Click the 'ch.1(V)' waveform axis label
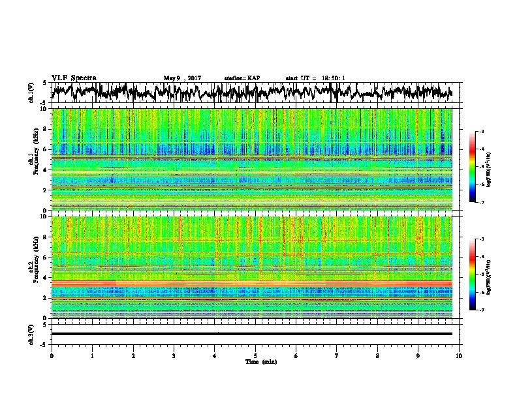Screen dimensions: 517x399 click(x=31, y=93)
